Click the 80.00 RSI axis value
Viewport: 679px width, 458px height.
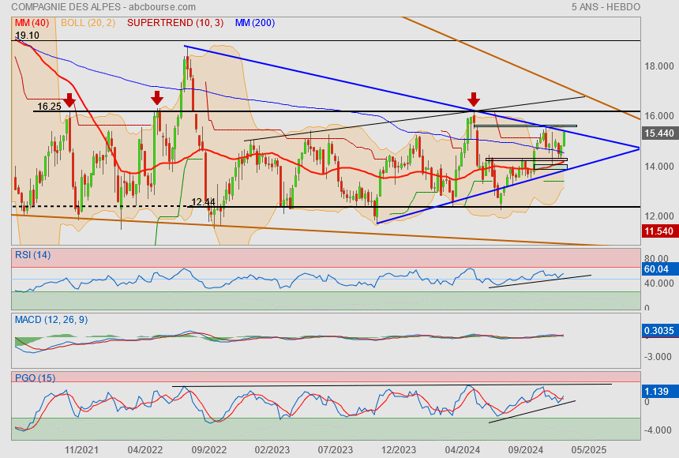click(x=656, y=259)
